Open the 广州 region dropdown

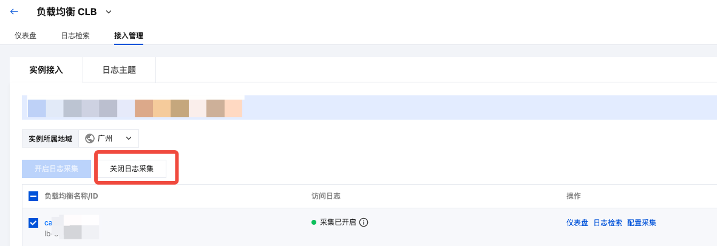[x=109, y=138]
